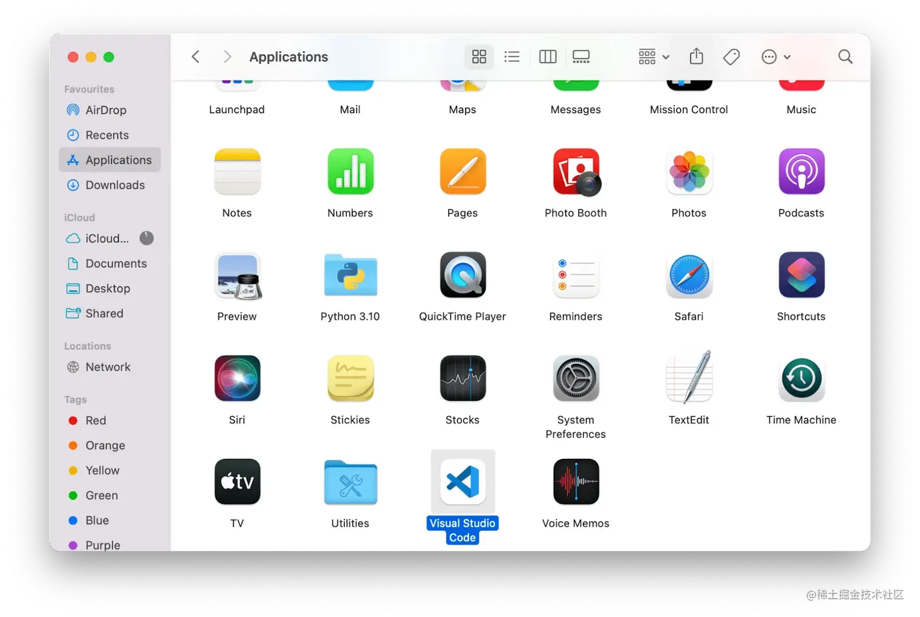Open the Group By dropdown
The image size is (920, 617).
654,57
